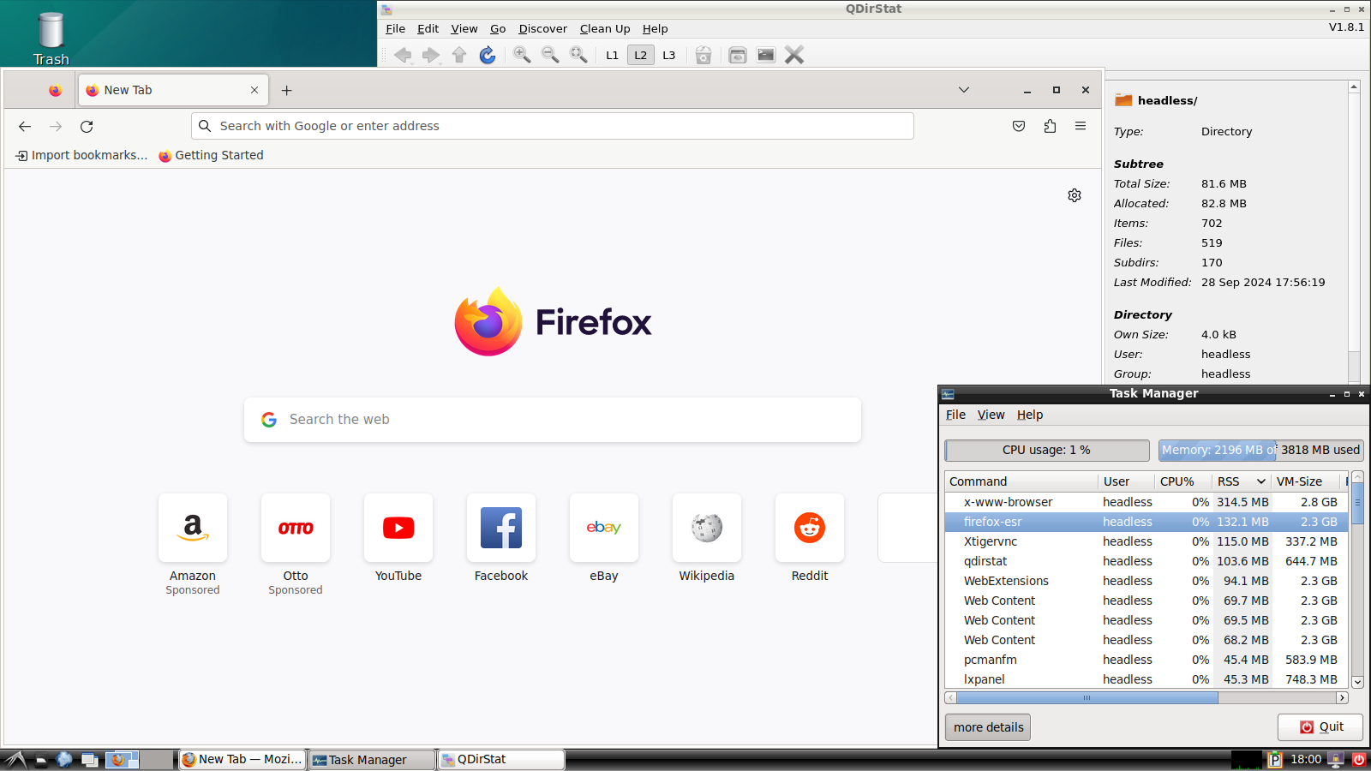Open the QDirStat Help menu
Screen dimensions: 1371x771
(655, 28)
